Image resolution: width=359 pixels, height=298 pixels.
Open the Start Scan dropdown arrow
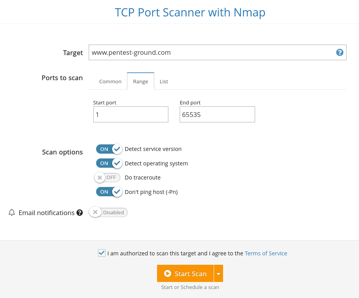219,273
